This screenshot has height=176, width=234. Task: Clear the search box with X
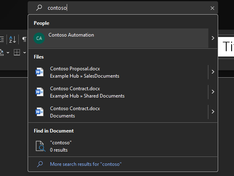click(212, 8)
